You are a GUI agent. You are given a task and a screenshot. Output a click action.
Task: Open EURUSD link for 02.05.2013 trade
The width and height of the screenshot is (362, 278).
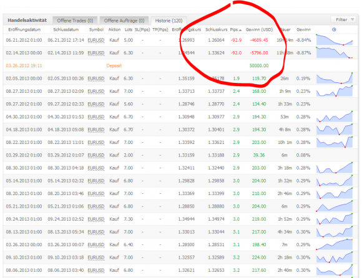tap(96, 79)
